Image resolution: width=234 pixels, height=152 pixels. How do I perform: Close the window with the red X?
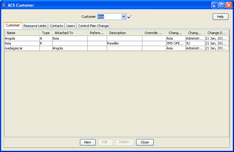pos(229,5)
